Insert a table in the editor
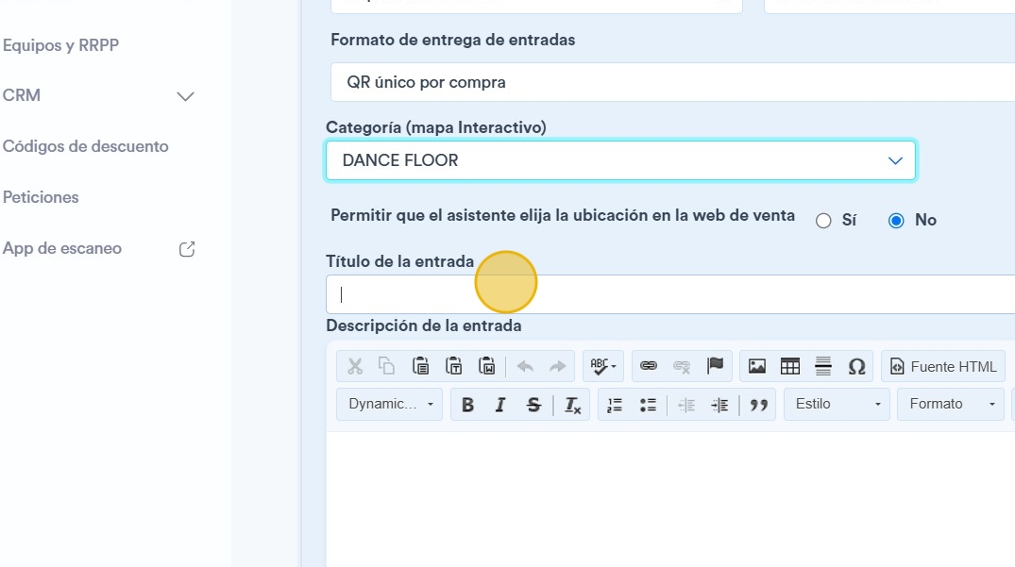This screenshot has width=1015, height=567. coord(789,367)
